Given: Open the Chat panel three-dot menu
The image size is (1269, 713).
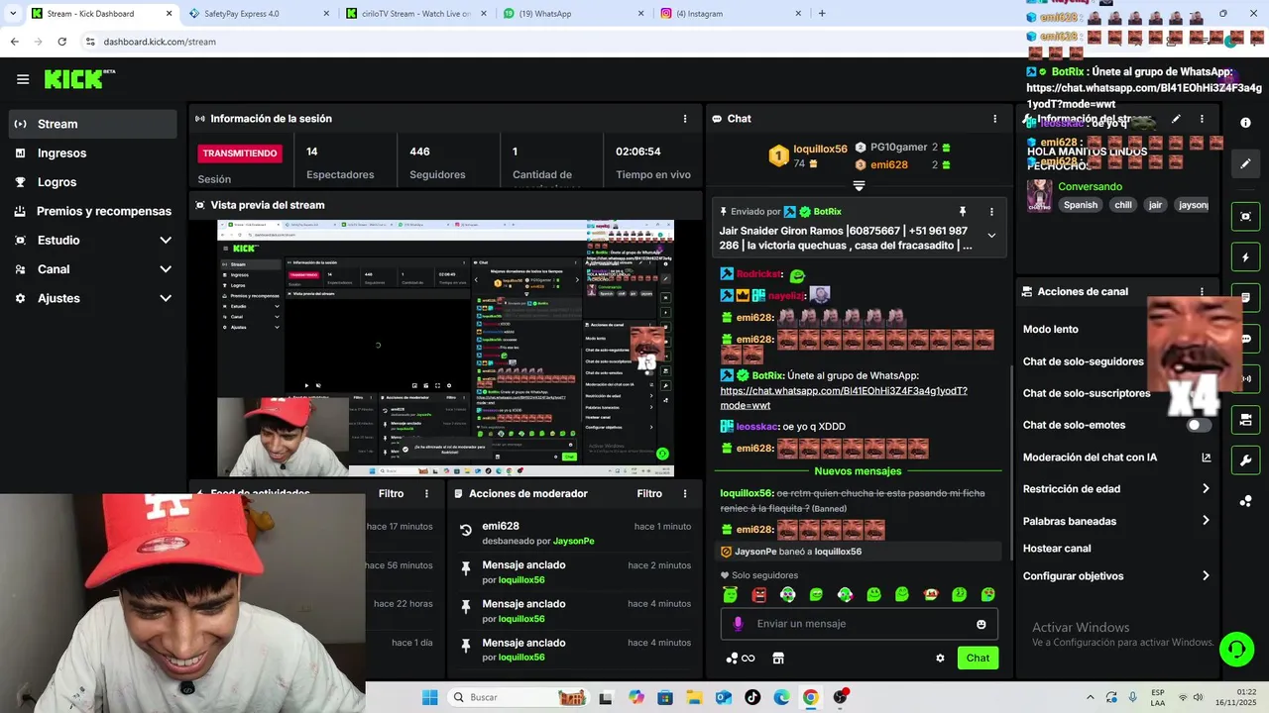Looking at the screenshot, I should [x=995, y=119].
